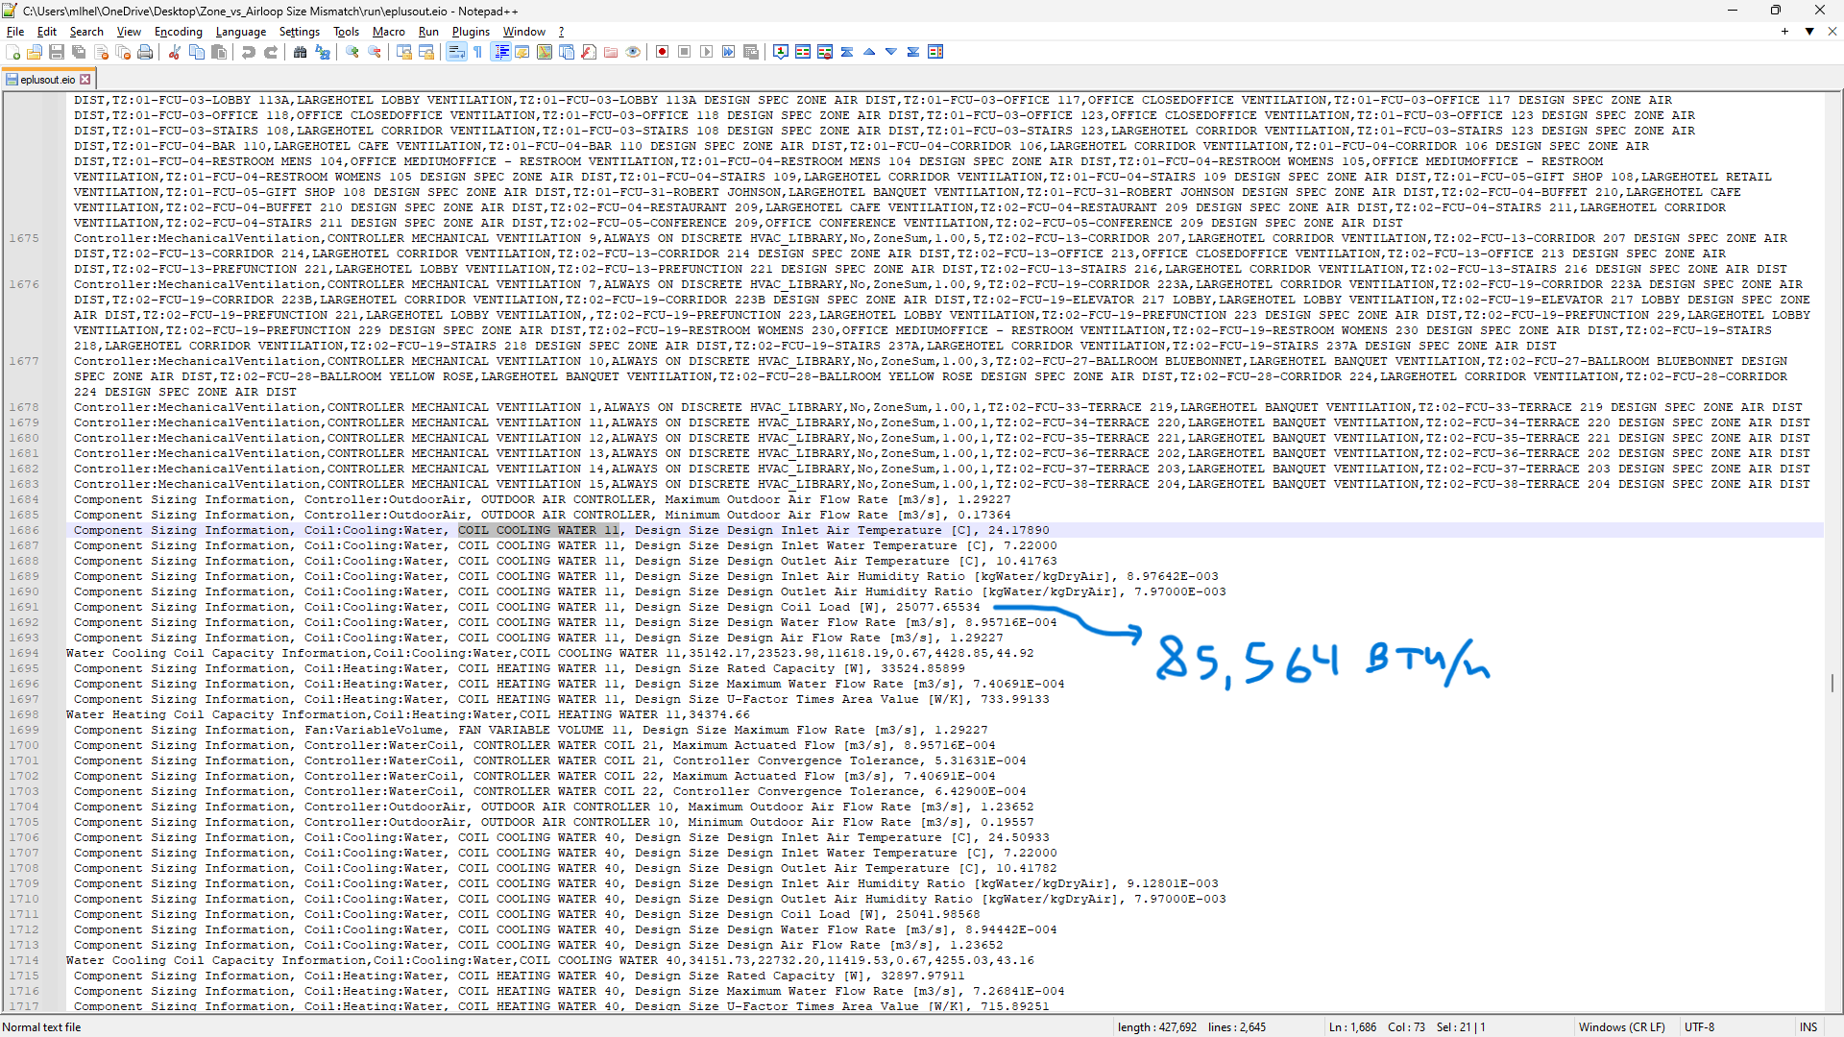Click the Windows (CR LF) line ending selector
Screen dimensions: 1844x1037
pyautogui.click(x=1621, y=1027)
